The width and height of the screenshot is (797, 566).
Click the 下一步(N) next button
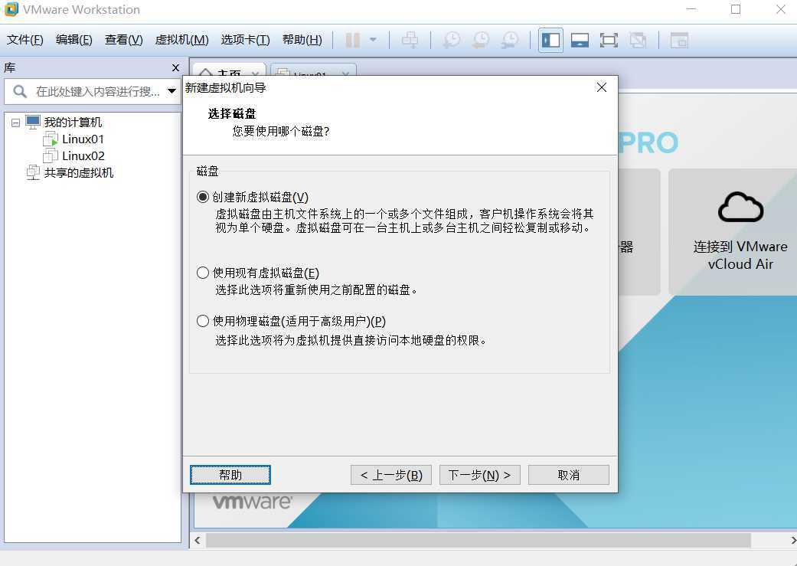(x=480, y=475)
